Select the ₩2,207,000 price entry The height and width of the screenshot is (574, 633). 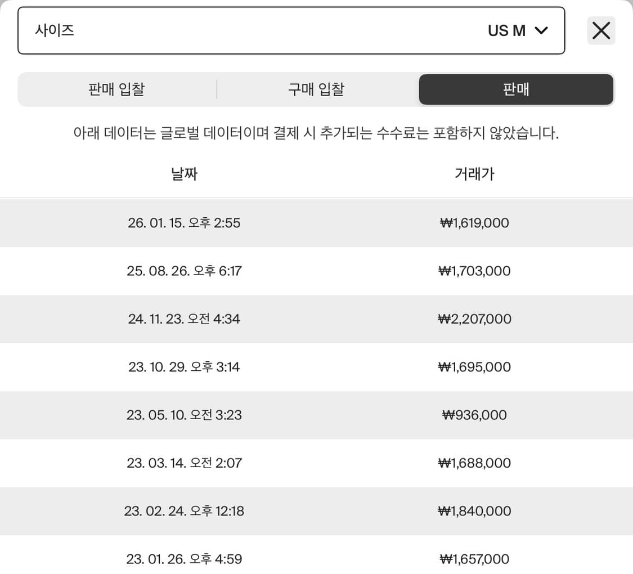click(x=475, y=319)
